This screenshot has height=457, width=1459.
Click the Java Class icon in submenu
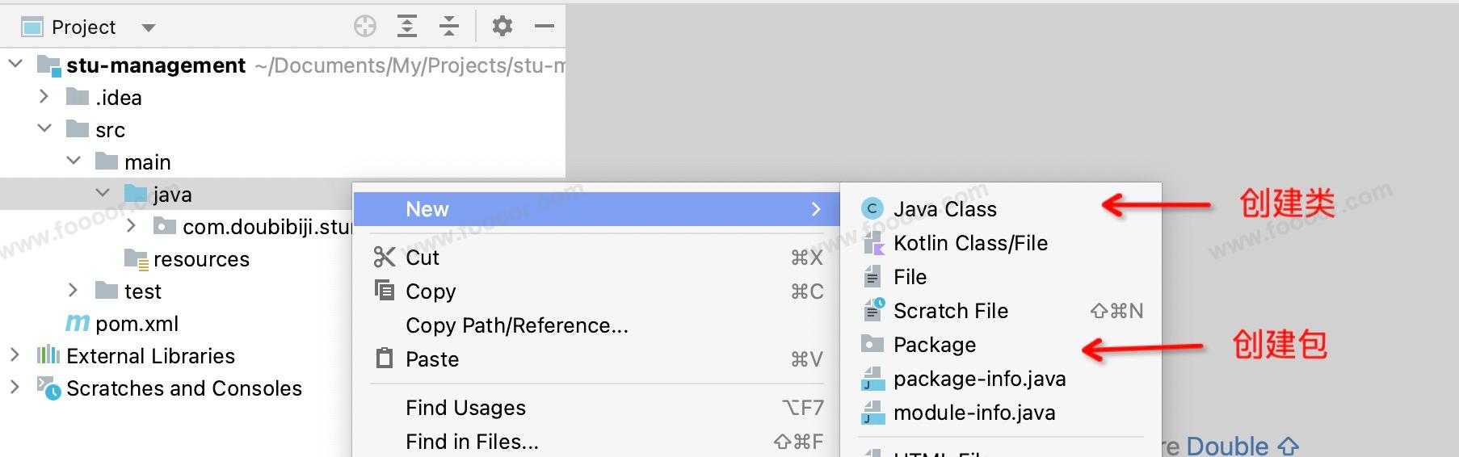(872, 209)
